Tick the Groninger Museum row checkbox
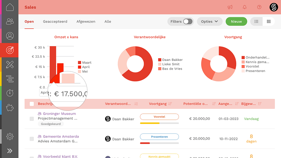281x158 pixels. pyautogui.click(x=32, y=119)
